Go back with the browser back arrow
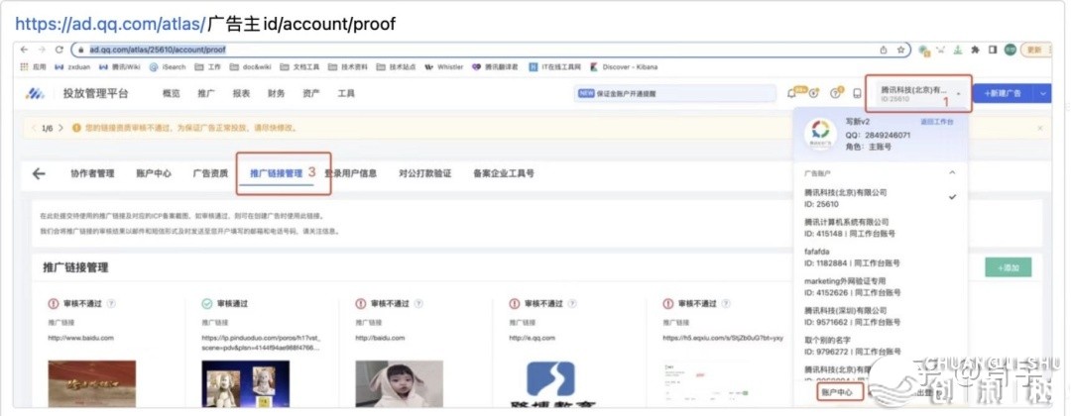 [25, 50]
